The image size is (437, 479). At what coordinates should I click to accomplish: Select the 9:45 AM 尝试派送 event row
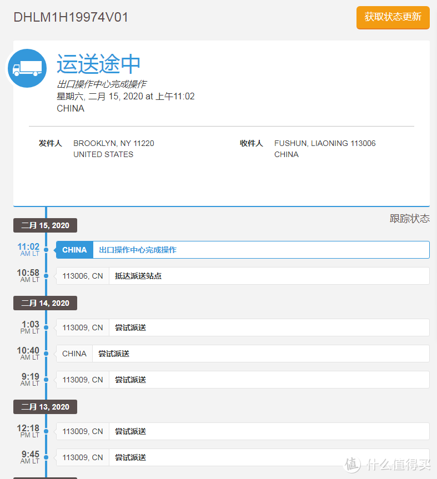click(243, 457)
